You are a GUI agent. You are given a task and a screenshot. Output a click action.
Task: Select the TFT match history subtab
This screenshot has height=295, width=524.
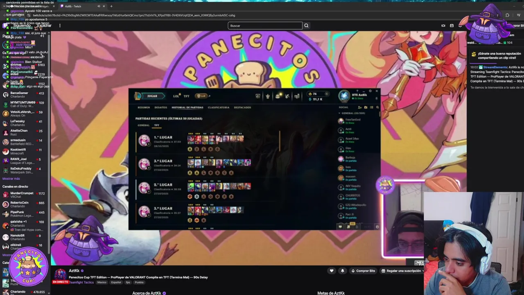(156, 125)
